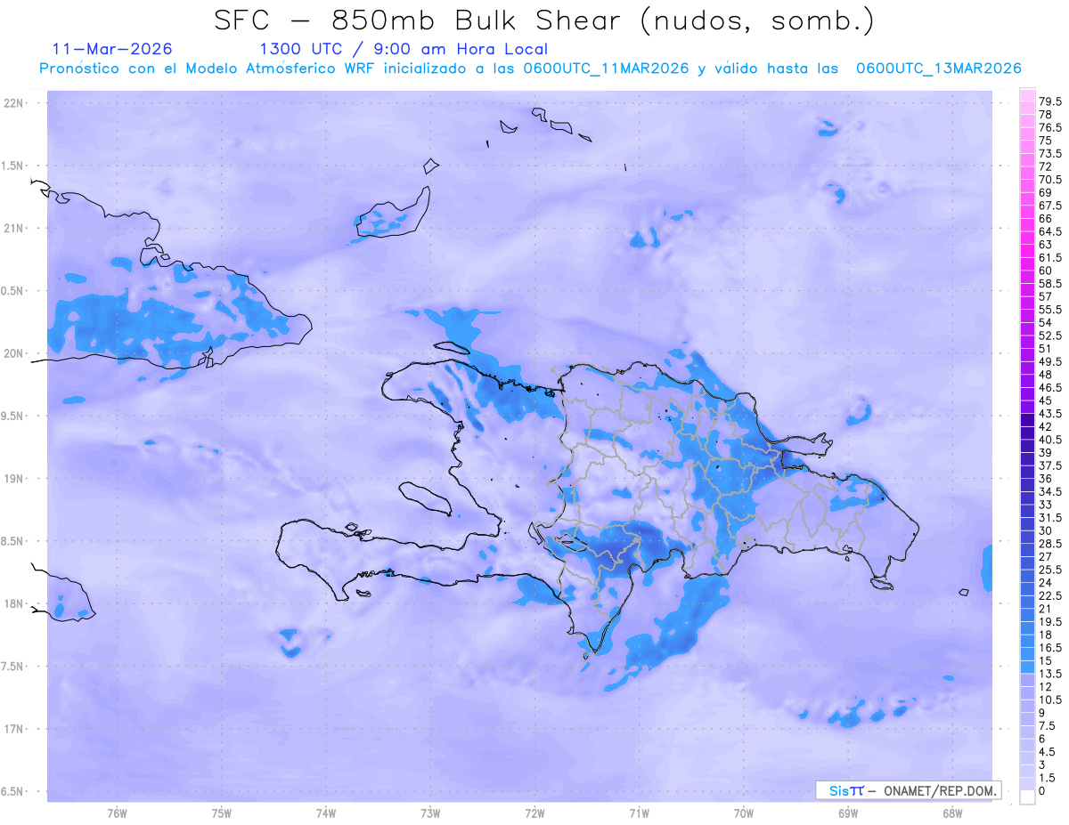Image resolution: width=1069 pixels, height=825 pixels.
Task: Click the 75 value on the colorbar
Action: pyautogui.click(x=1045, y=141)
